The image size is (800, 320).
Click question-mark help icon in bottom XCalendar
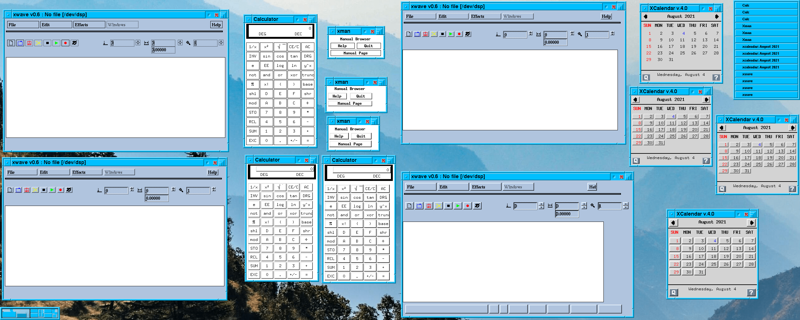751,292
